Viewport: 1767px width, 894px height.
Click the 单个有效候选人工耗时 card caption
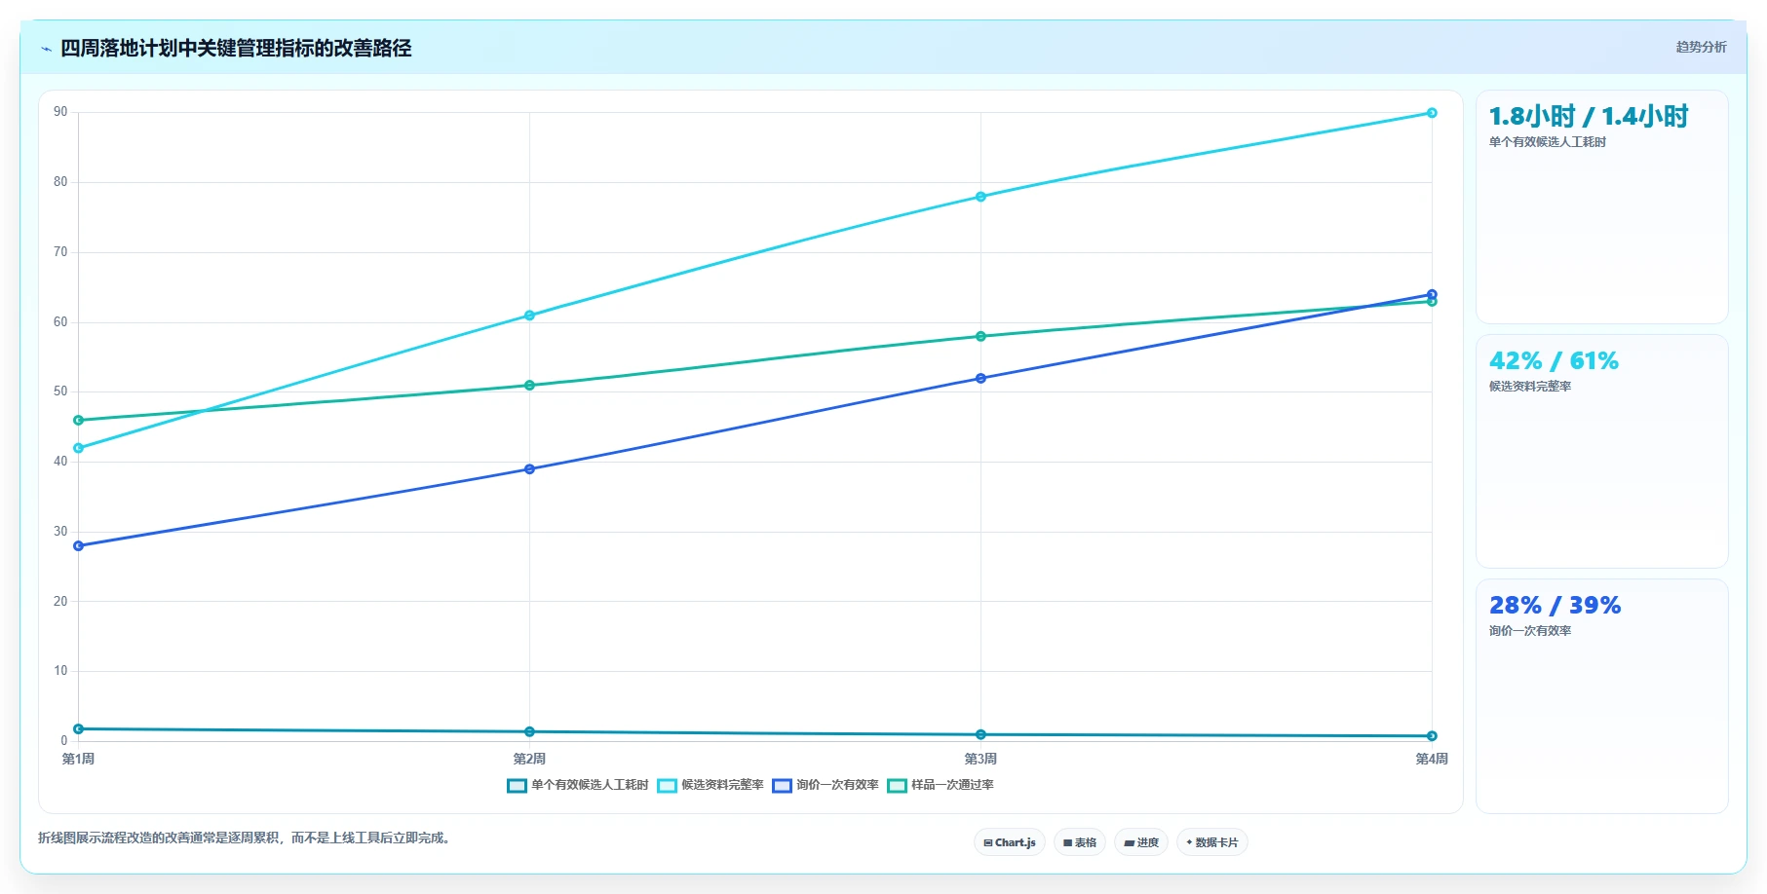[1547, 142]
